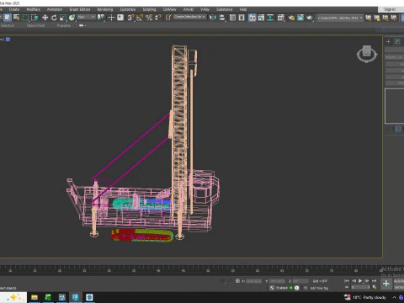Image resolution: width=404 pixels, height=303 pixels.
Task: Click Set Keys large plus button
Action: point(386,284)
